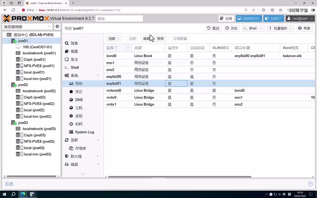Collapse the datacenter tree node

[5, 35]
